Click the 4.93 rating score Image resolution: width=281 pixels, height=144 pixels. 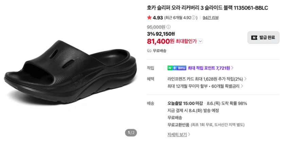(158, 18)
